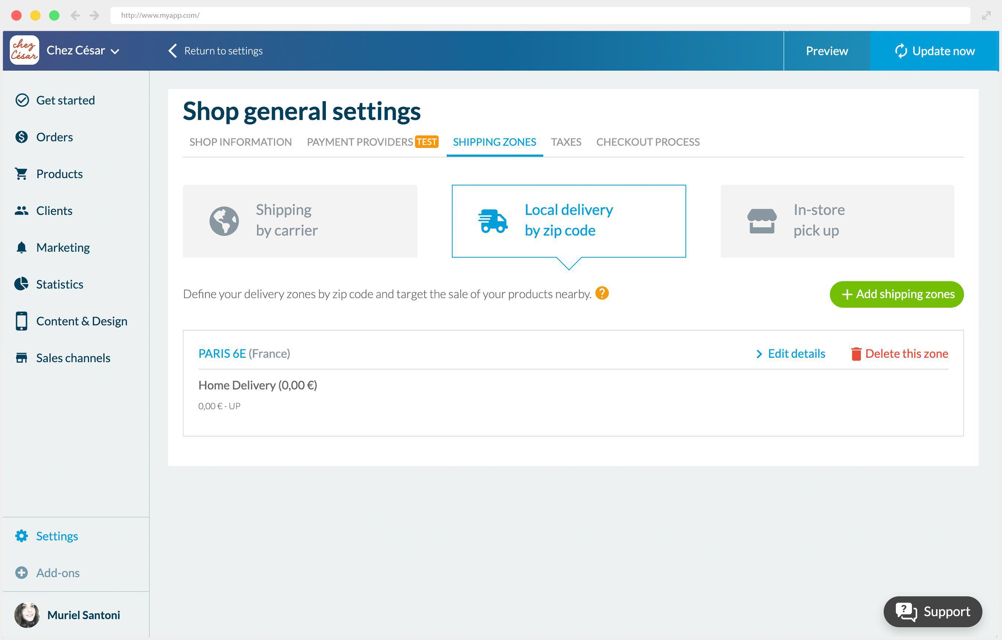Select the Shipping by carrier option
Screen dimensions: 1002x640
(299, 221)
